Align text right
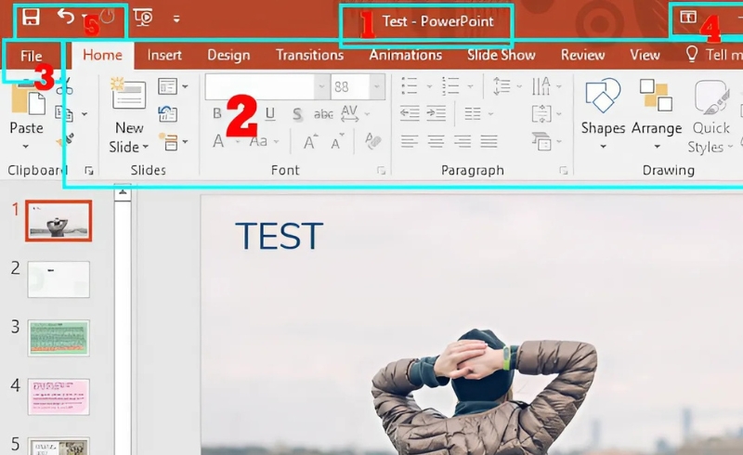Screen dimensions: 743x455 [x=463, y=141]
